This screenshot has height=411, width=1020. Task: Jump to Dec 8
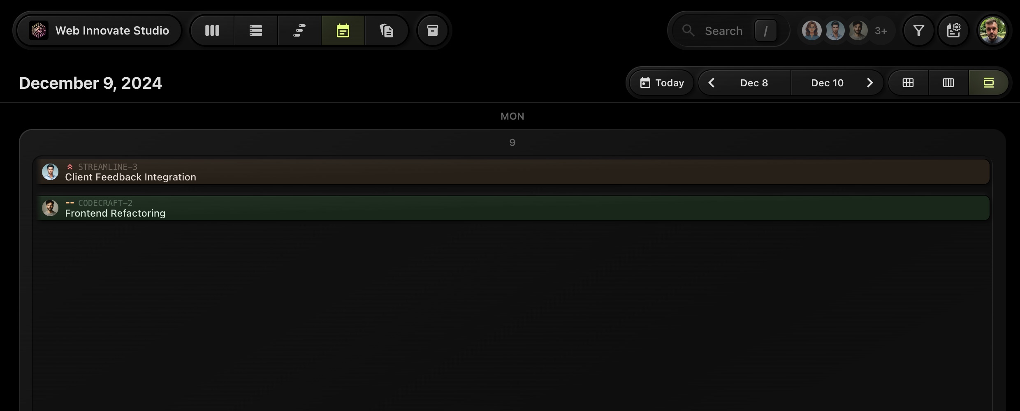(x=754, y=83)
